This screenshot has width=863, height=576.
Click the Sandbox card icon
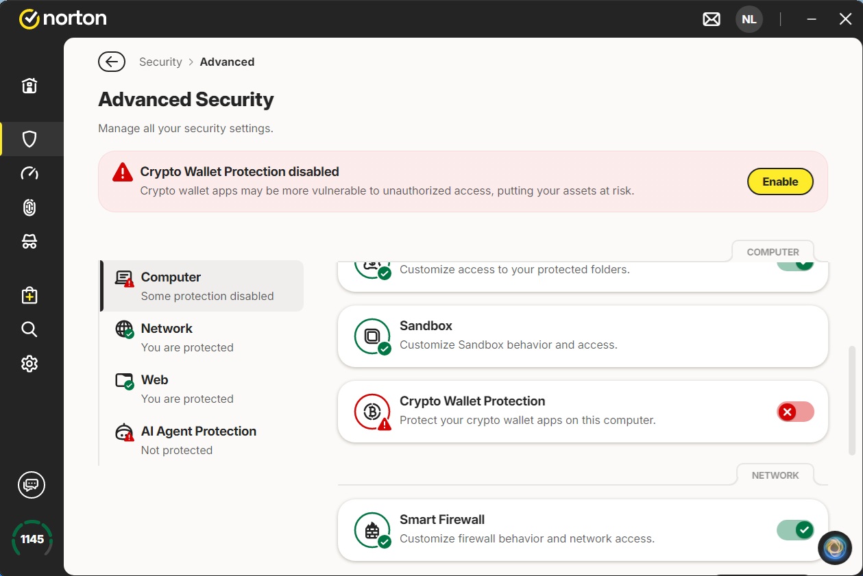pyautogui.click(x=372, y=336)
